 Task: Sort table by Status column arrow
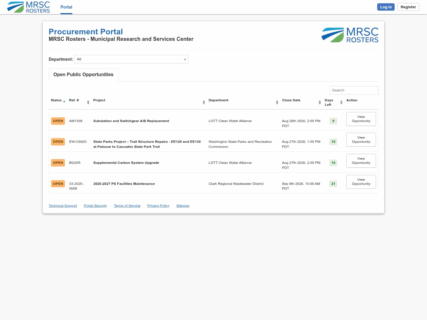(64, 101)
